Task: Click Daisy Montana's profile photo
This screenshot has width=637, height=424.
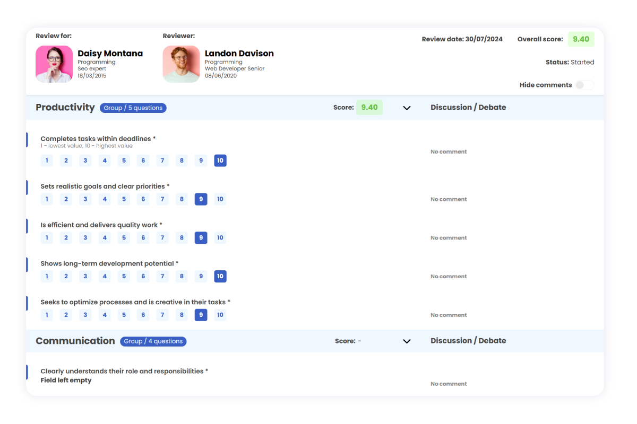Action: click(54, 65)
